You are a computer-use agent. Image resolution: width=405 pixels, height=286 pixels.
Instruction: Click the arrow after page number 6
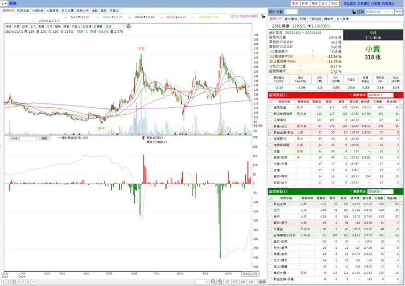pos(32,282)
